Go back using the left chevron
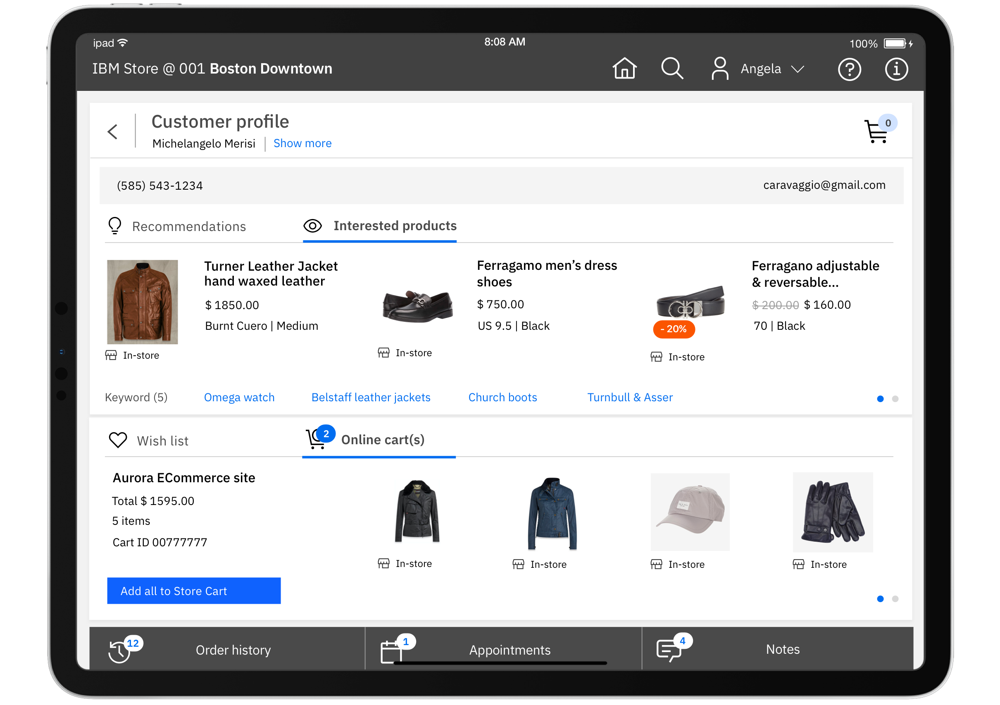 tap(113, 131)
